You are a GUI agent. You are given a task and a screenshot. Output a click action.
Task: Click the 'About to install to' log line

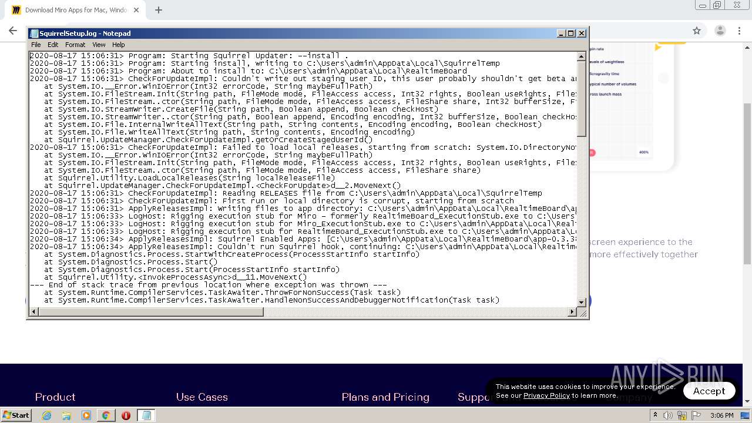tap(249, 71)
